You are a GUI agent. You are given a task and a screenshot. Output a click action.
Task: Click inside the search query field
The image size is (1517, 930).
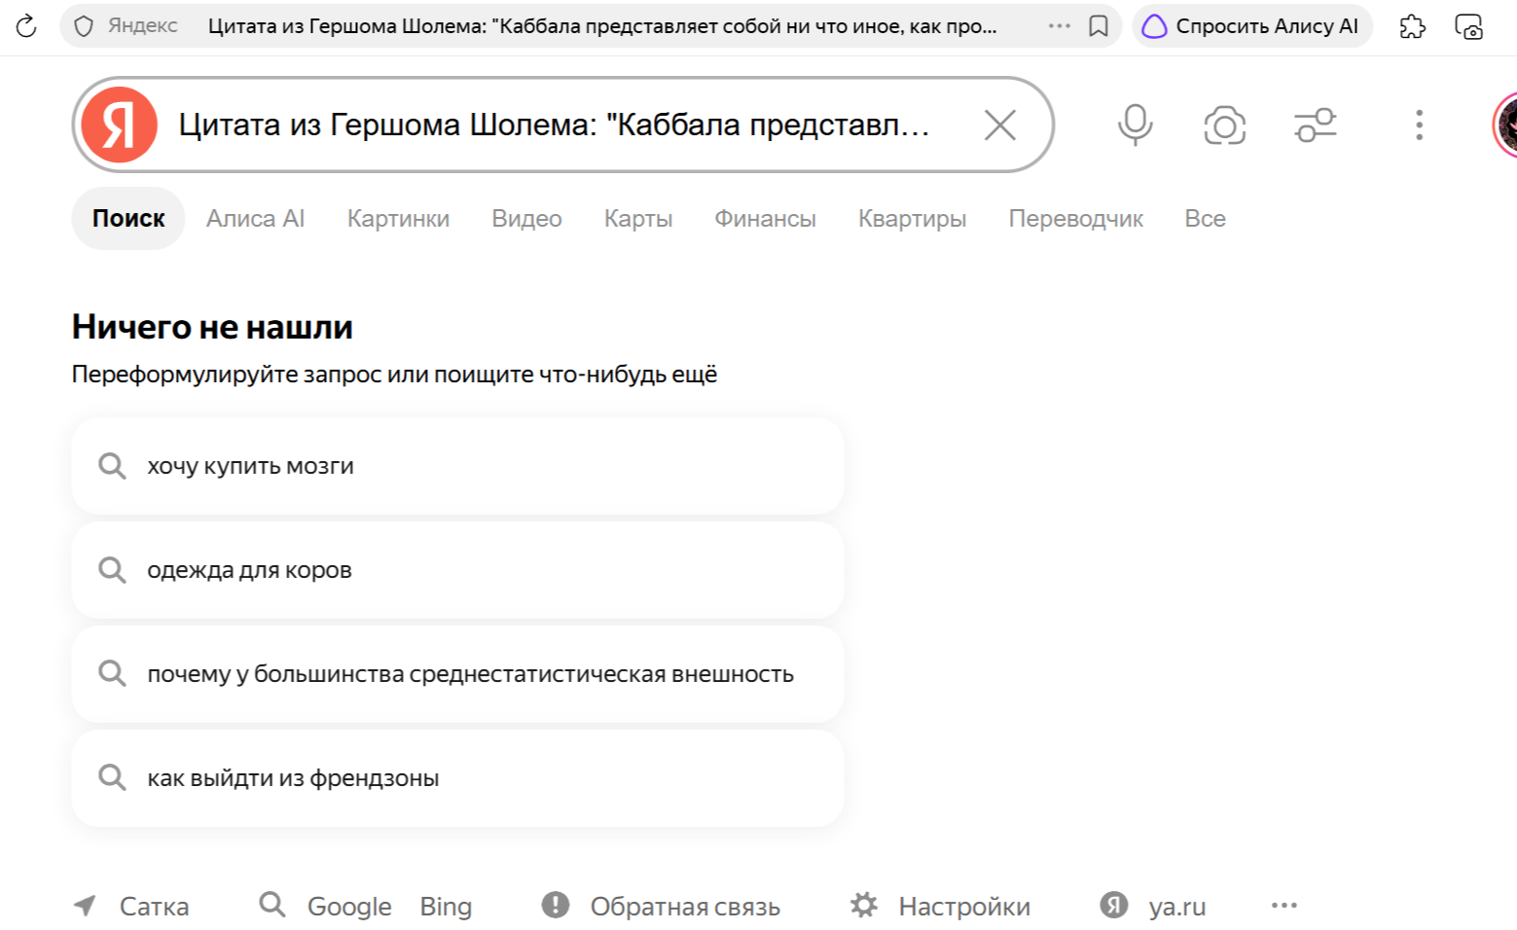555,125
